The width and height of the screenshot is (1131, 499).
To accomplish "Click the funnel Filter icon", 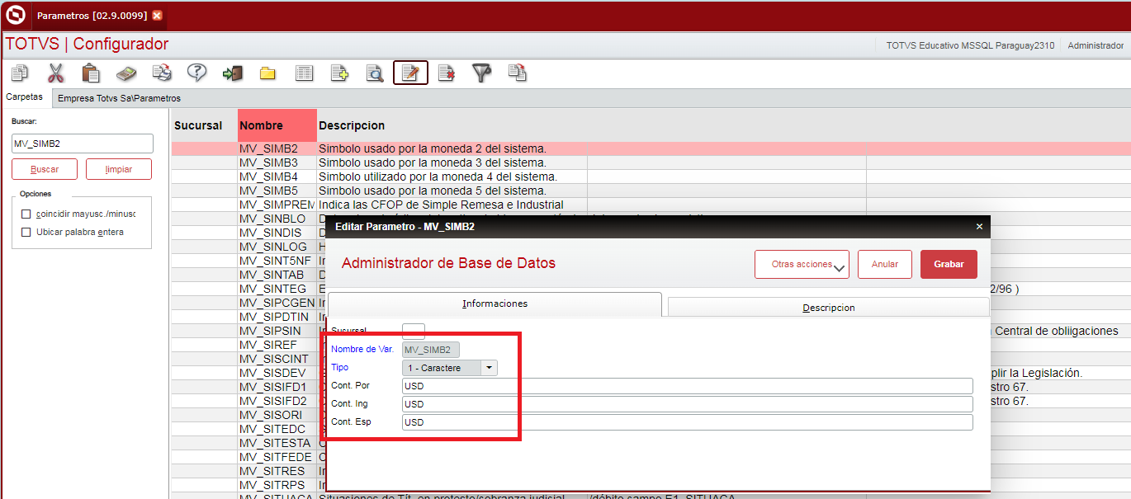I will [481, 73].
